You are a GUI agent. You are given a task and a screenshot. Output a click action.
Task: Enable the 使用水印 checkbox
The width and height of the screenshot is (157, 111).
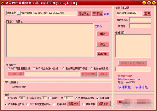tap(54, 104)
